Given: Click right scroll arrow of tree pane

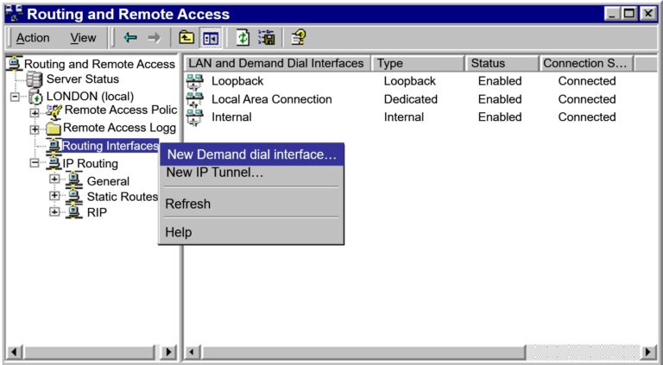Looking at the screenshot, I should click(168, 352).
